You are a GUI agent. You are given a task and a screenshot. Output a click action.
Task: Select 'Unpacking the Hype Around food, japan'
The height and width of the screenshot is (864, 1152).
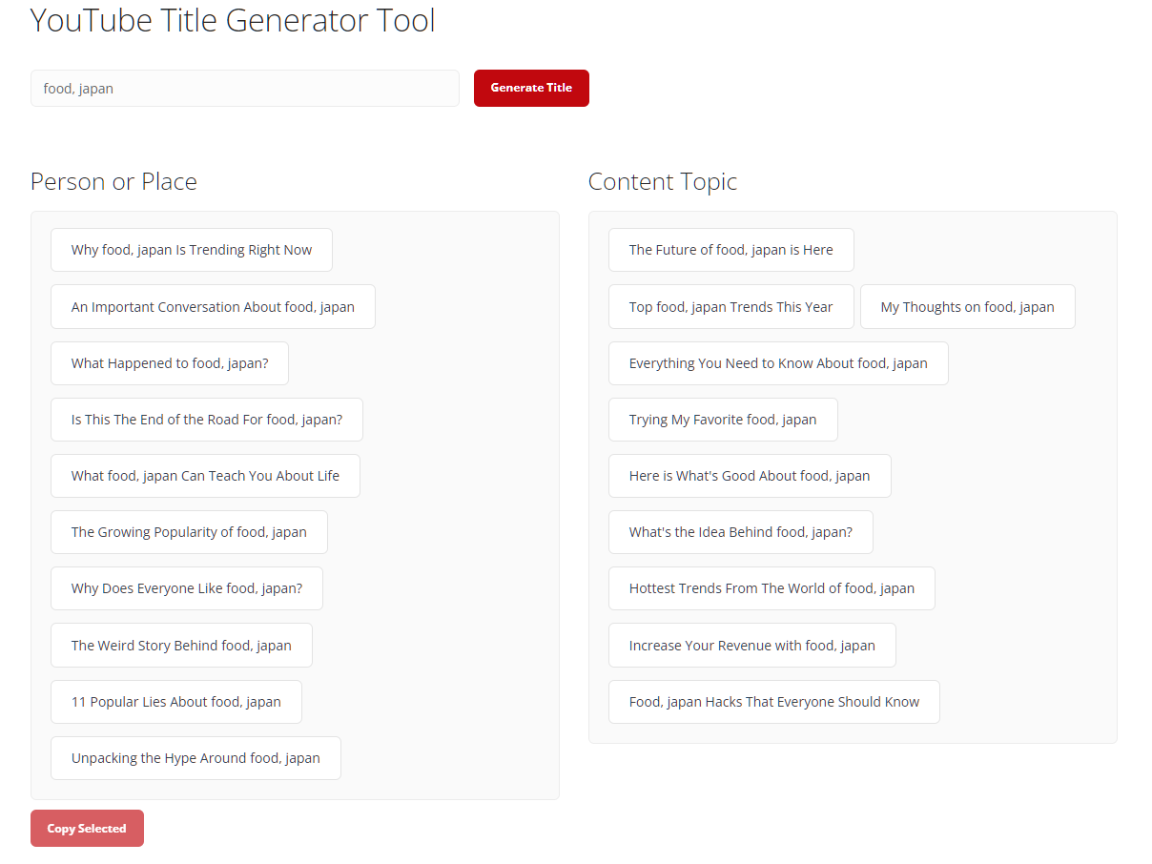195,758
